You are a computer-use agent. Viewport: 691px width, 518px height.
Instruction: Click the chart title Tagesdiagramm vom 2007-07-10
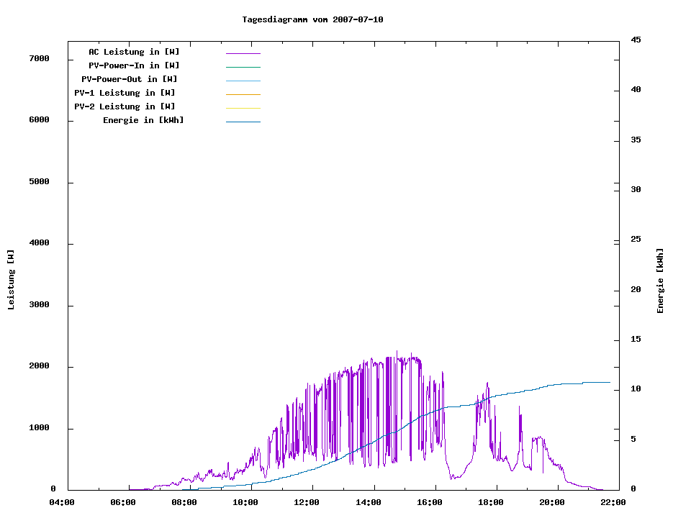pyautogui.click(x=312, y=19)
